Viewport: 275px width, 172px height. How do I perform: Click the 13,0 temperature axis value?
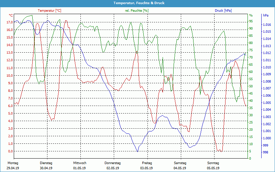(10, 53)
